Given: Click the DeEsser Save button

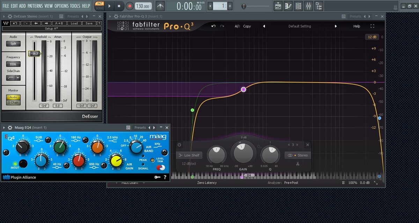Looking at the screenshot, I should point(89,23).
